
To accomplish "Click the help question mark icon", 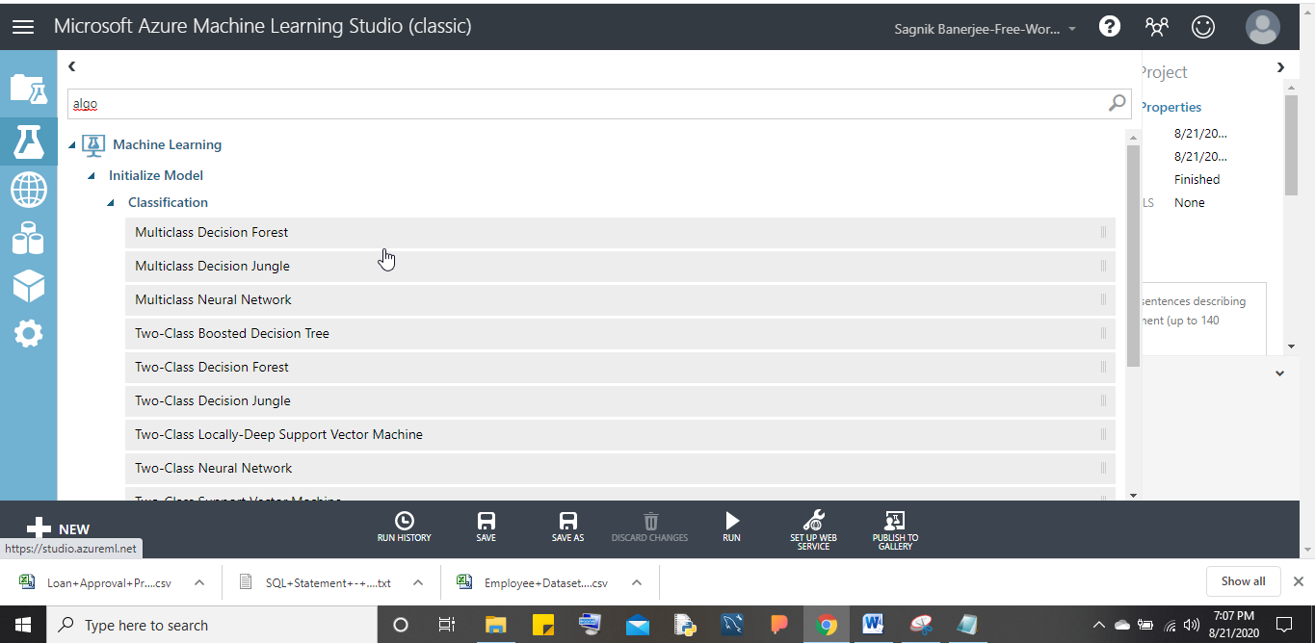I will click(1110, 27).
